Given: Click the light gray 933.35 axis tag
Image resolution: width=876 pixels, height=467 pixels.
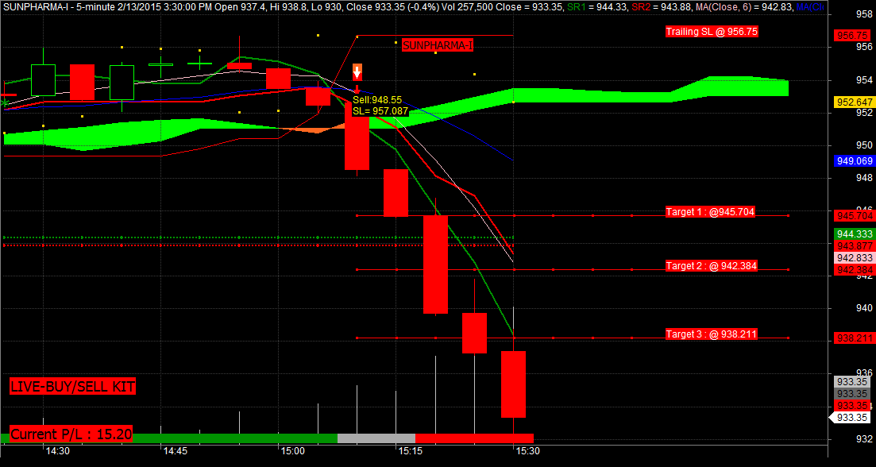Looking at the screenshot, I should point(851,382).
